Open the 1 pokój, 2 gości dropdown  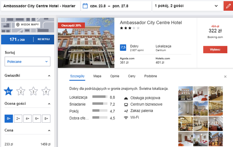pyautogui.click(x=187, y=6)
